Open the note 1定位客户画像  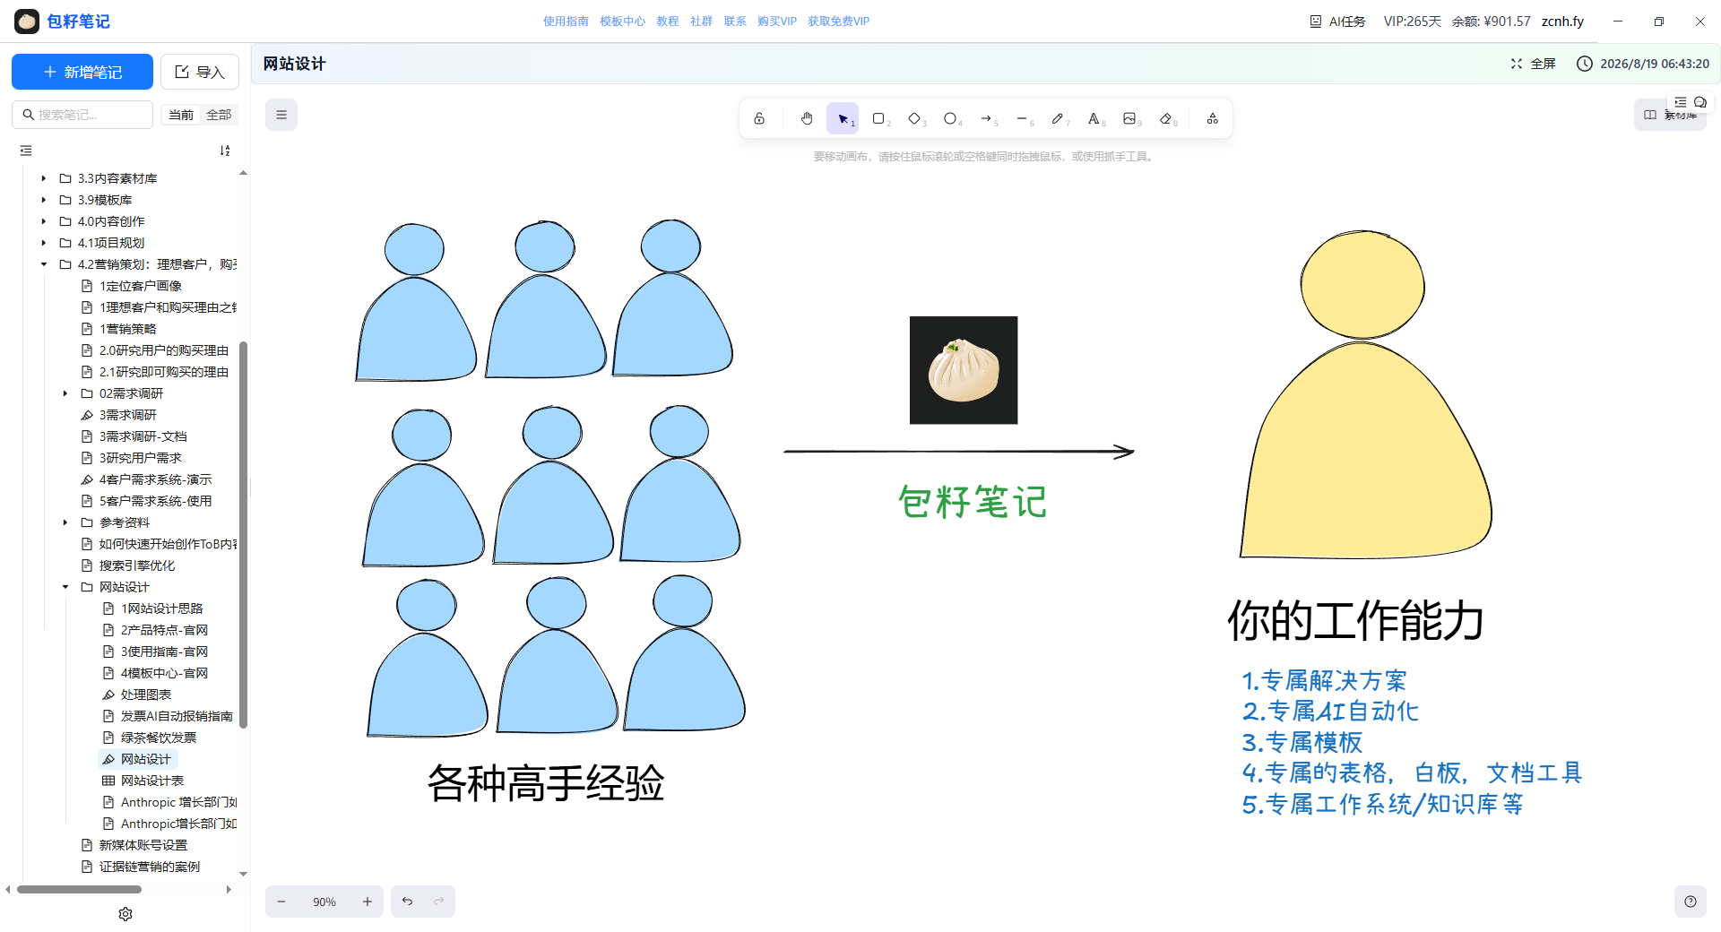[140, 286]
